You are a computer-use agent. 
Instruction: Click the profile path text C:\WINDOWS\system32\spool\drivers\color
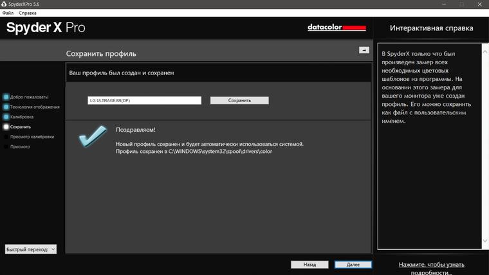(220, 152)
